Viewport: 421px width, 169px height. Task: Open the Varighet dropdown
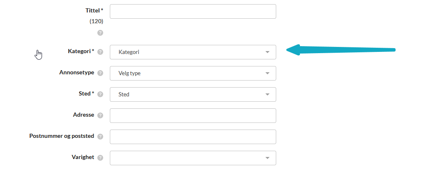pos(193,158)
